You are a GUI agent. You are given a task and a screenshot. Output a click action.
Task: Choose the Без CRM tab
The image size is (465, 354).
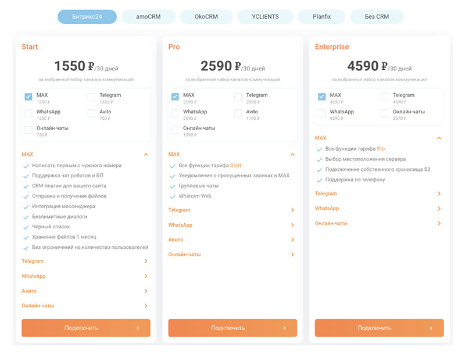click(377, 17)
